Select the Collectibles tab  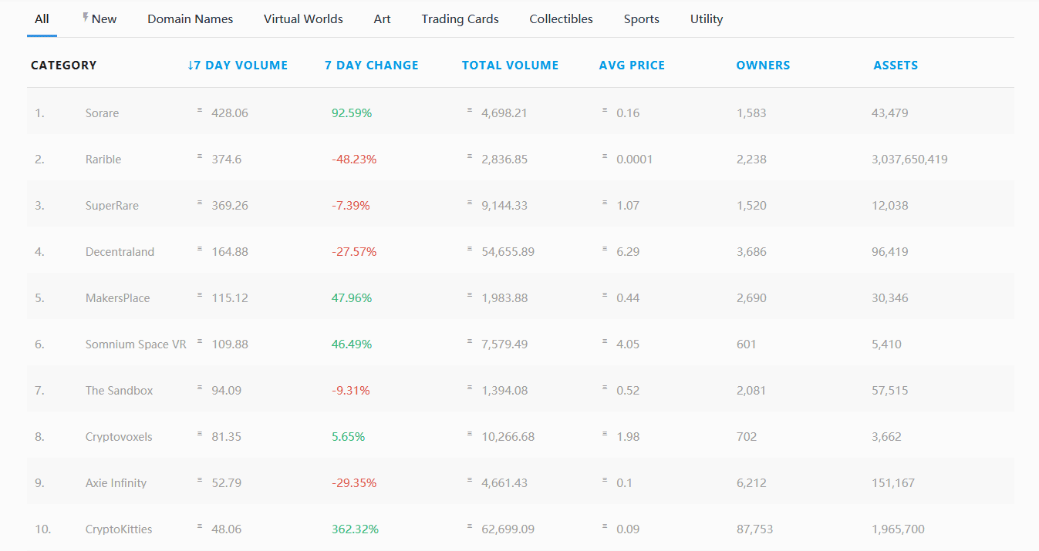point(562,18)
